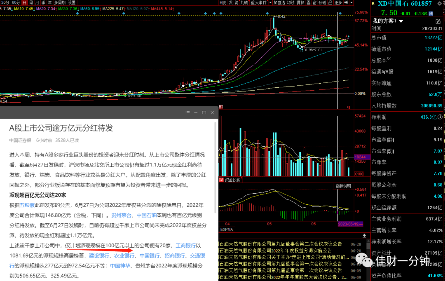The height and width of the screenshot is (281, 445).
Task: Maximize the article window
Action: tap(204, 112)
